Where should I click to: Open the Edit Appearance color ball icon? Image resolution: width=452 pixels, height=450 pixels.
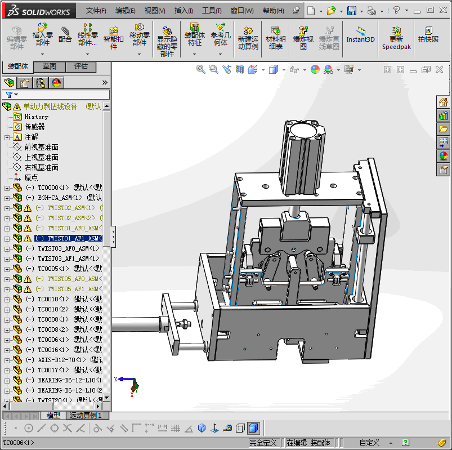coord(315,69)
